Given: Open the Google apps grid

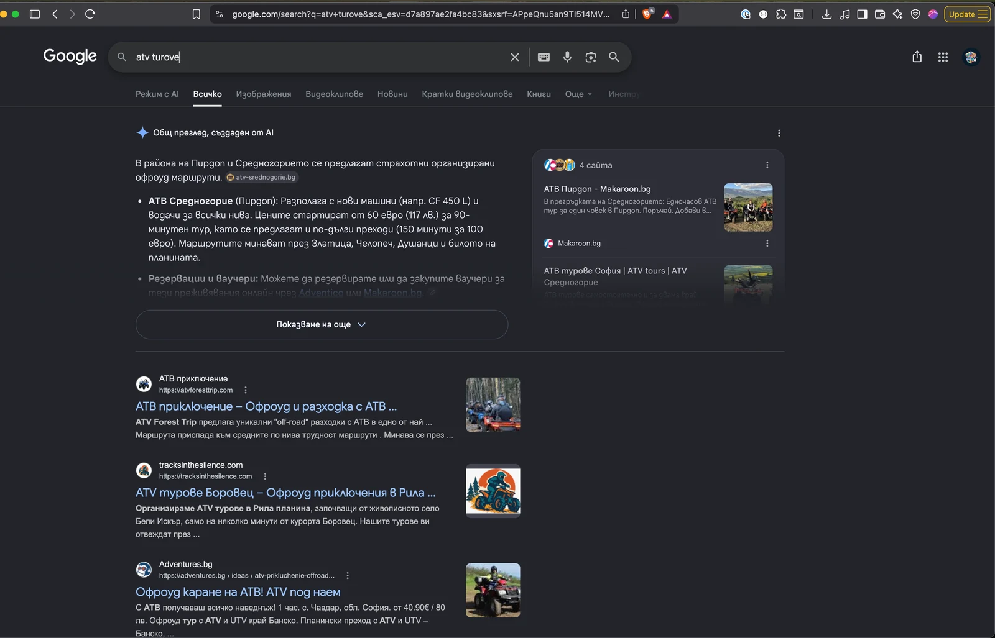Looking at the screenshot, I should [x=943, y=57].
